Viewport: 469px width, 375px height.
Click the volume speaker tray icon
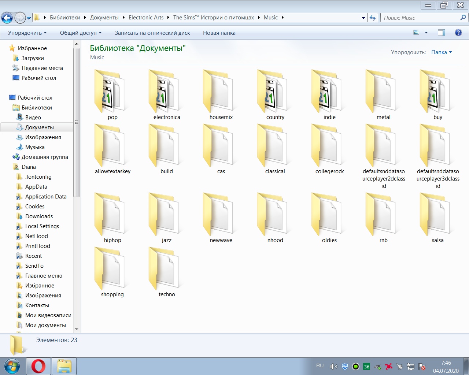[333, 367]
